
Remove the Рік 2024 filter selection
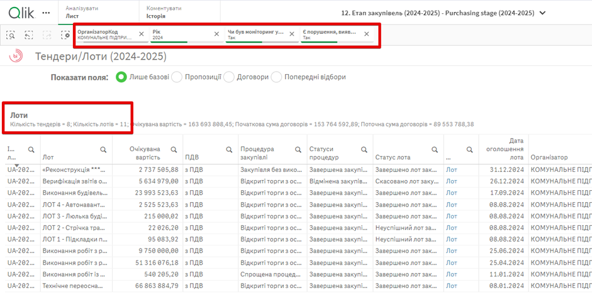click(216, 34)
